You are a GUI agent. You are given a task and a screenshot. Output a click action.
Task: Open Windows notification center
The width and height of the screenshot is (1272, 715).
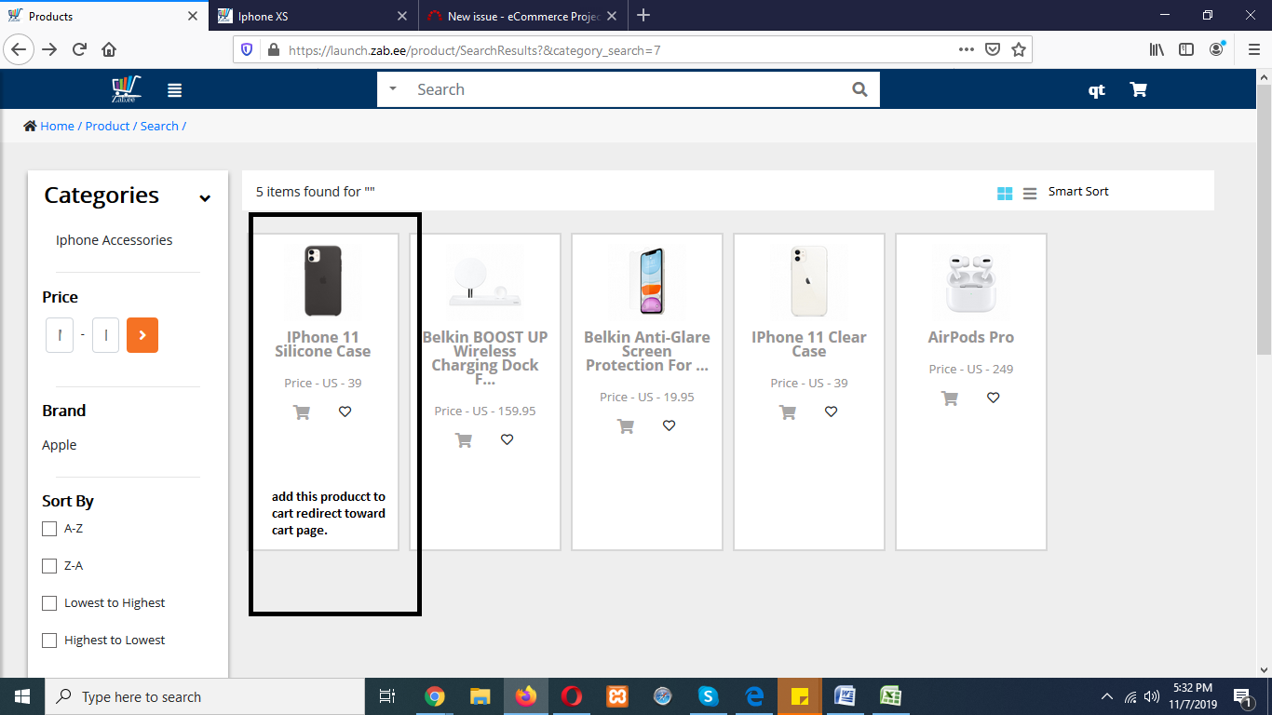pos(1244,696)
